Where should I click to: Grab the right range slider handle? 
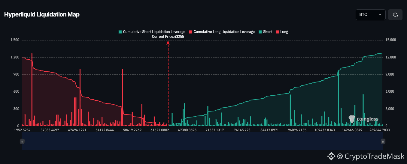(x=383, y=141)
